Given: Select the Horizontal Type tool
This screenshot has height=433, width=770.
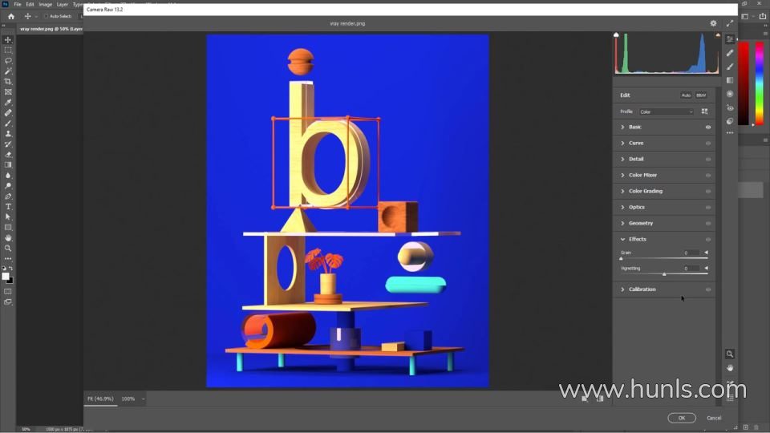Looking at the screenshot, I should click(x=8, y=207).
